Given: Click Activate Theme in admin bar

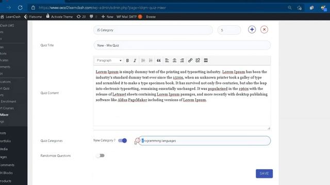Looking at the screenshot, I should [59, 16].
